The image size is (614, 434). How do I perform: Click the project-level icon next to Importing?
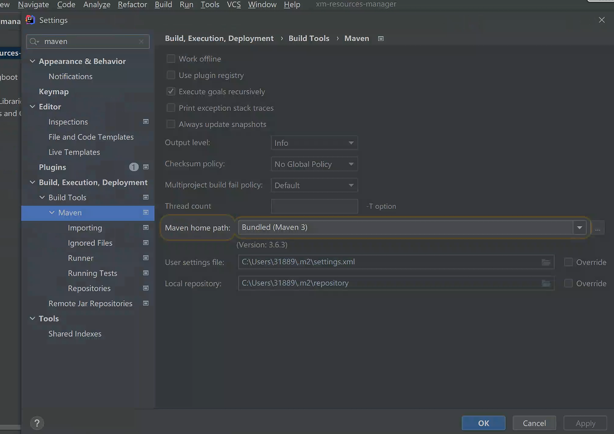point(146,227)
